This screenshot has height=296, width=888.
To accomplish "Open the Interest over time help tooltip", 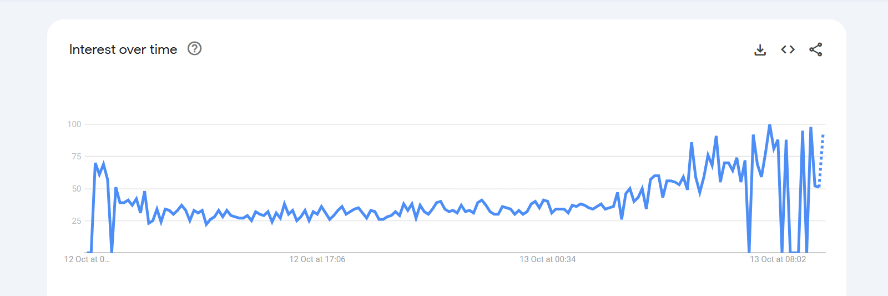I will [194, 49].
